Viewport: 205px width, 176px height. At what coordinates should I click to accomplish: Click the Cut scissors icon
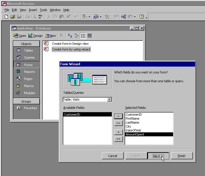[49, 17]
